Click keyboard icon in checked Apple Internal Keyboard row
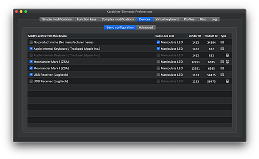The height and width of the screenshot is (159, 259). tap(222, 49)
